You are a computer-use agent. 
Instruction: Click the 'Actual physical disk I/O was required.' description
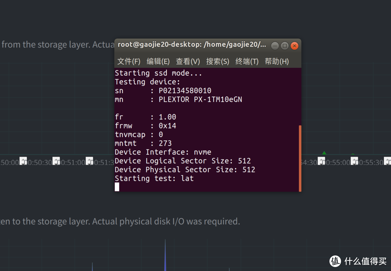coord(166,221)
